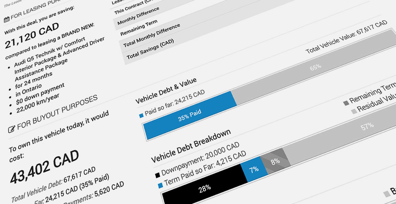Select the blue "Term Paid so Far" legend square

click(x=160, y=186)
